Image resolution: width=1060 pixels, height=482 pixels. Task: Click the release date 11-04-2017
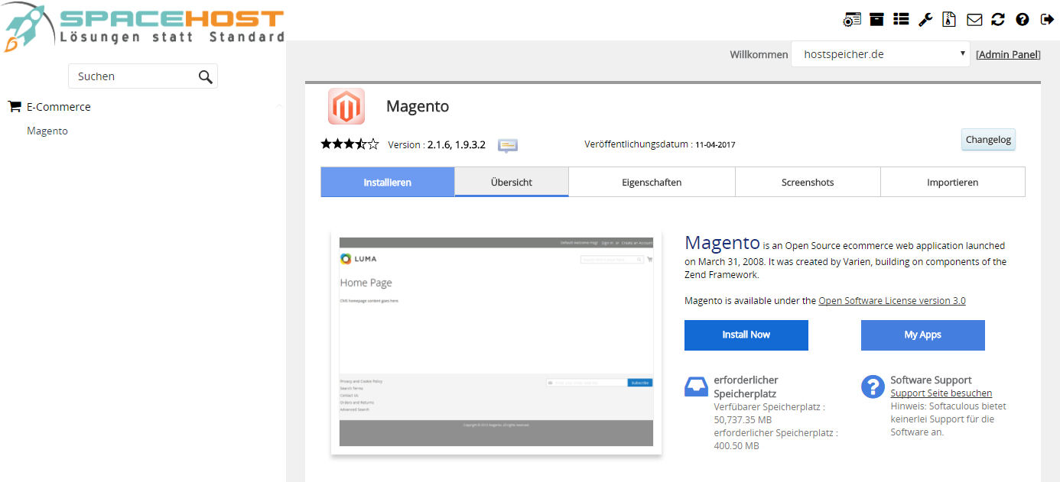tap(715, 144)
